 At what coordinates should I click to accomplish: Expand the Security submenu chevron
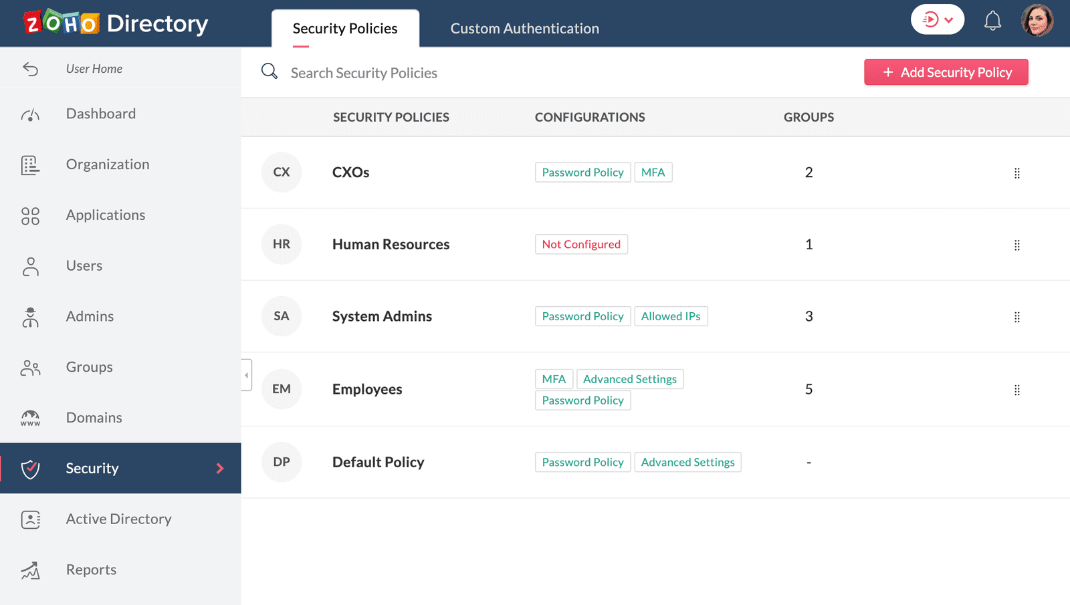tap(220, 469)
